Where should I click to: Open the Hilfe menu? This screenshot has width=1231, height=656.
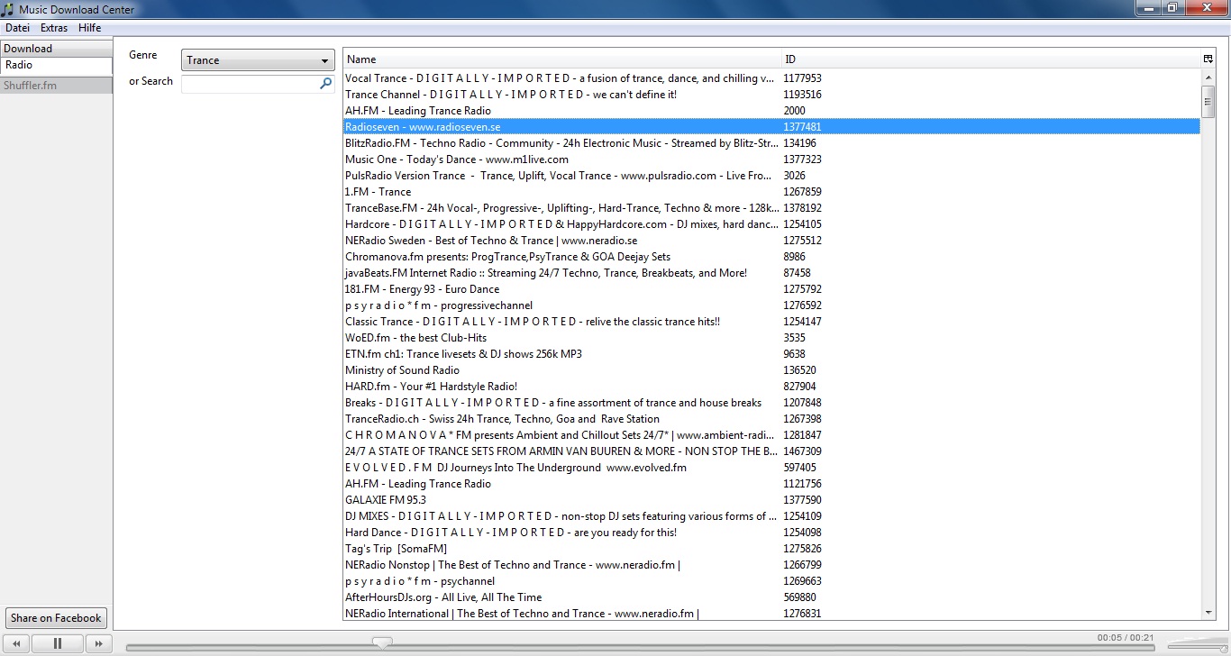pyautogui.click(x=90, y=28)
